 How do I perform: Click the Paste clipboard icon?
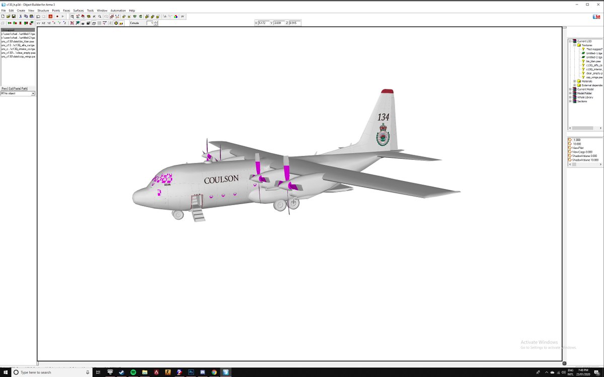pos(31,16)
